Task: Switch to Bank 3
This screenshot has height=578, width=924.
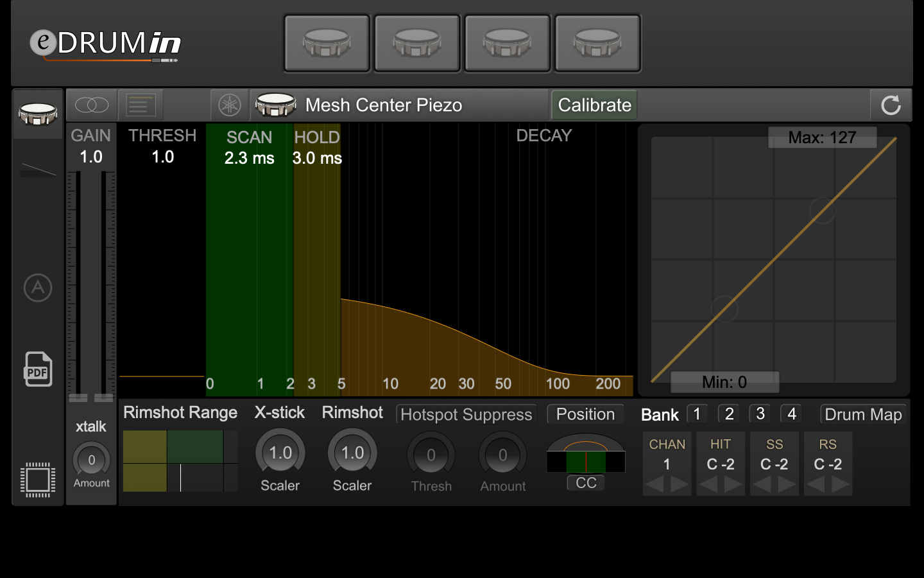Action: (x=760, y=414)
